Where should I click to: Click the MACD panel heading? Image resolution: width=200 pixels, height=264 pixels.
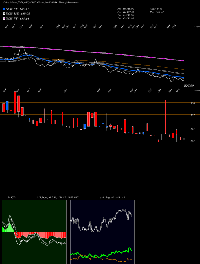pos(12,198)
